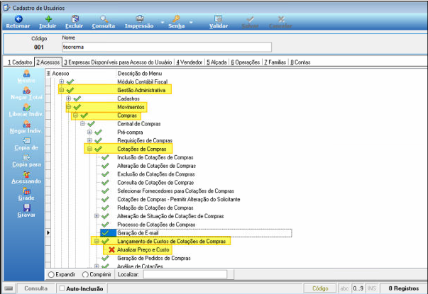Viewport: 428px width, 294px height.
Task: Collapse the Cotações de Compras node
Action: tap(89, 149)
